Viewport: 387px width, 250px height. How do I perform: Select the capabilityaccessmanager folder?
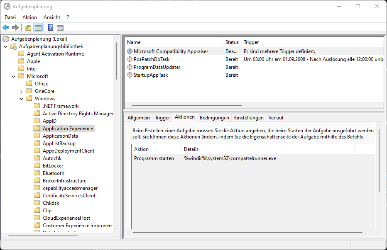(x=70, y=188)
